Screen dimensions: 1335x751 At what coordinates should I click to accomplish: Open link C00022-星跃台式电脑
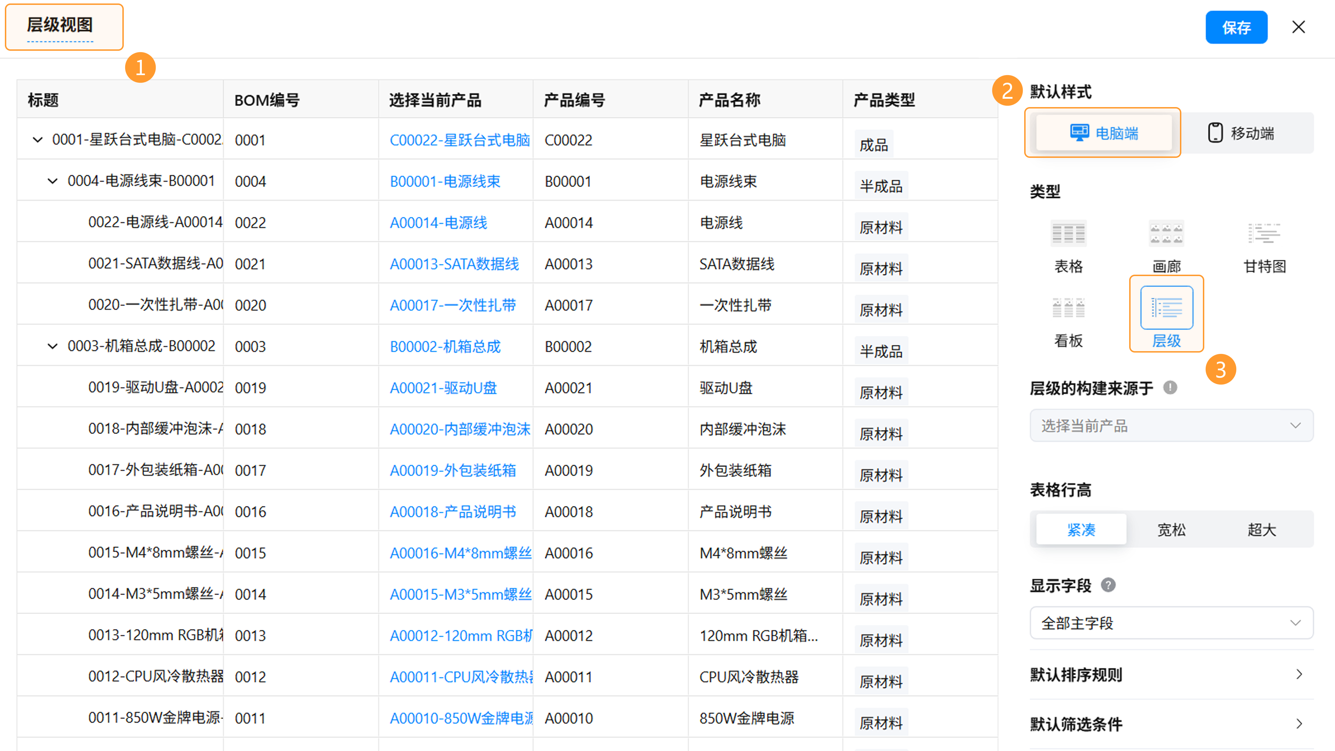(x=459, y=140)
